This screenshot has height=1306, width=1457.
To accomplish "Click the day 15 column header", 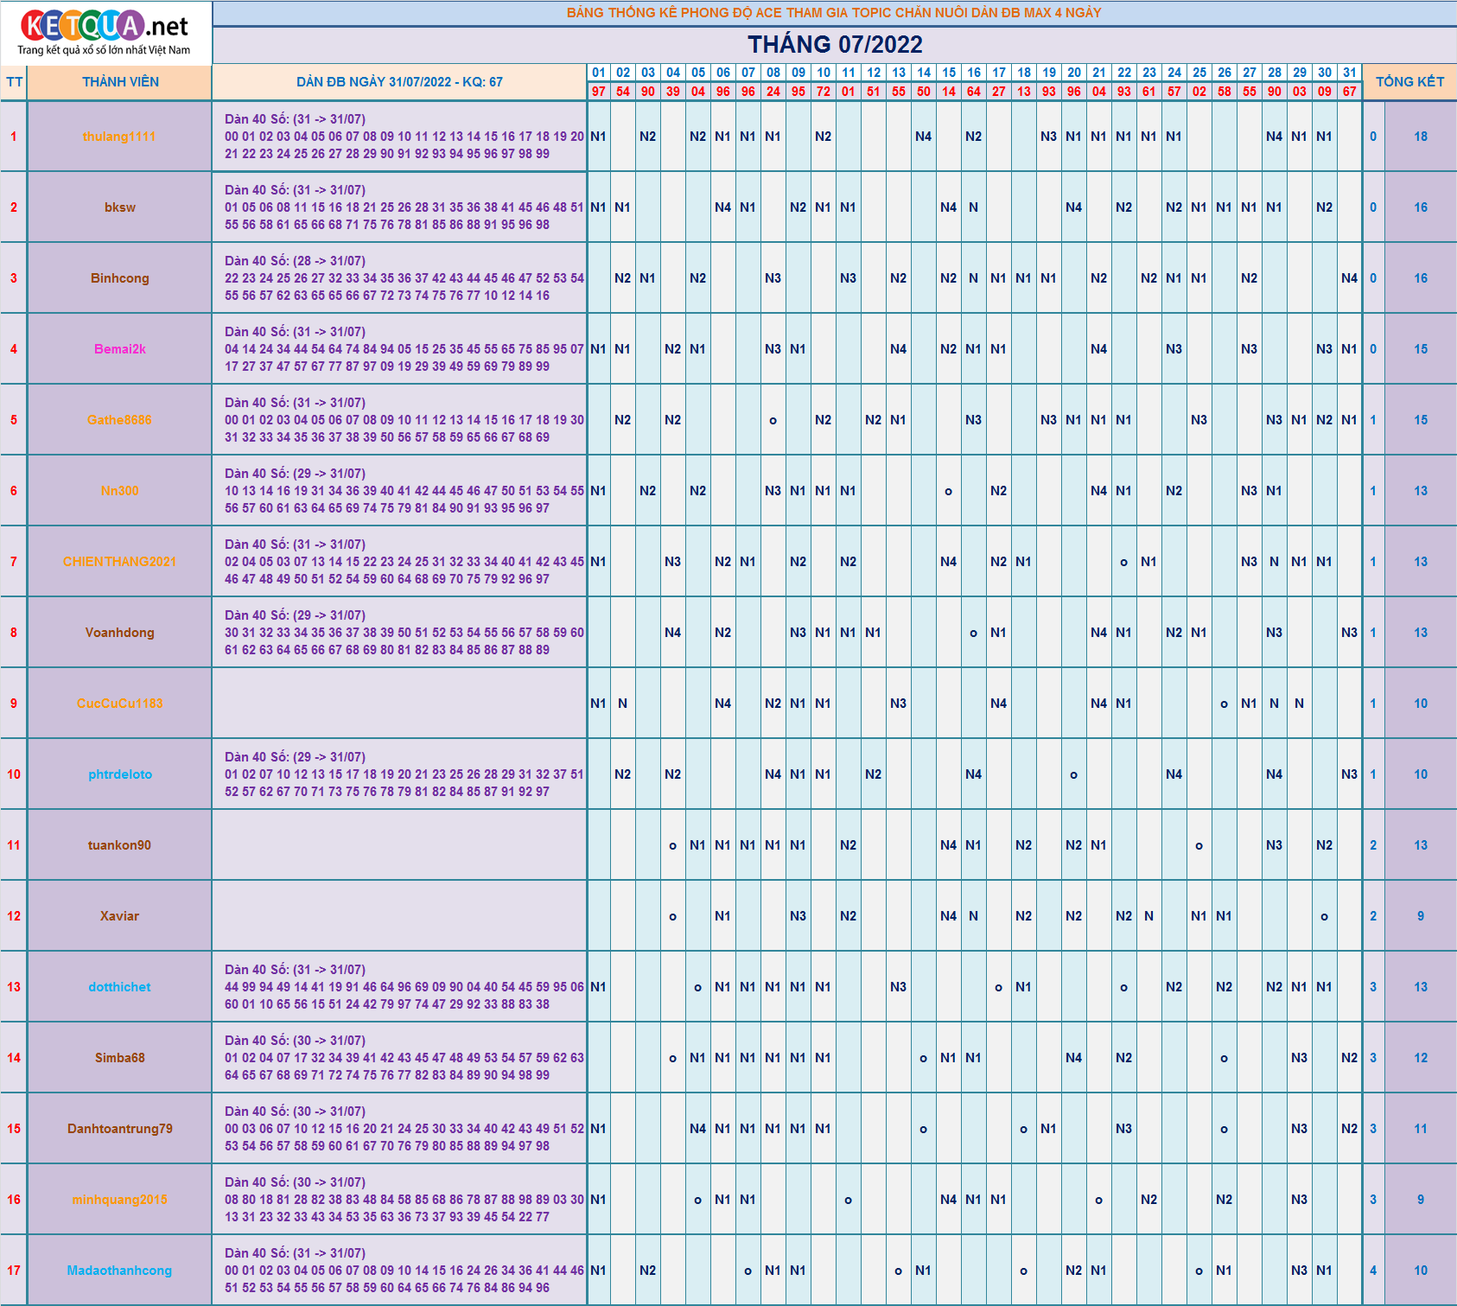I will [949, 73].
